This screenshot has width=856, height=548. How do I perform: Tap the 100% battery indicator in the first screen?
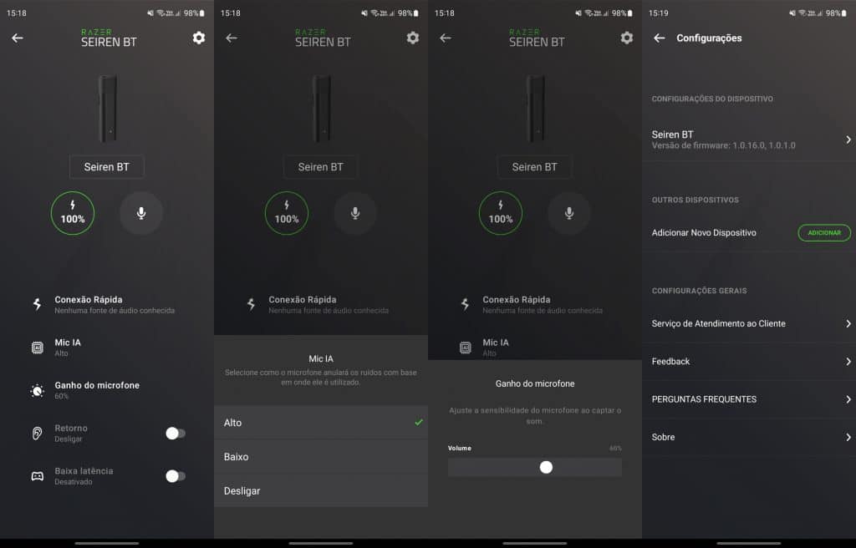[x=73, y=213]
